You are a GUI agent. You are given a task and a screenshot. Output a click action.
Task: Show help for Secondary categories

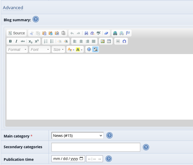tap(146, 147)
